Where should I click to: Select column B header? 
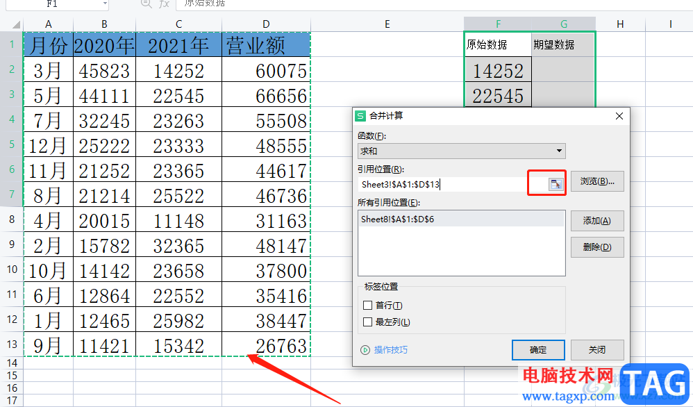104,24
